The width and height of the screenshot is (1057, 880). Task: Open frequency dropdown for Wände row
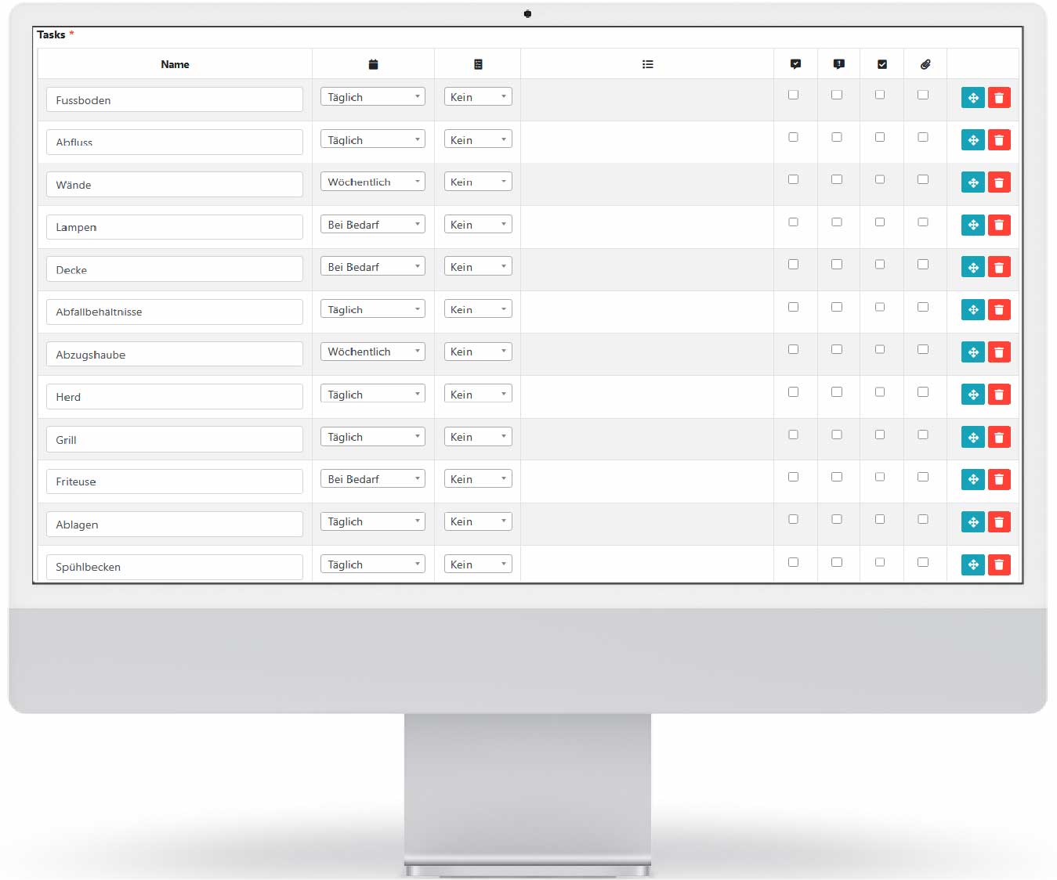372,182
